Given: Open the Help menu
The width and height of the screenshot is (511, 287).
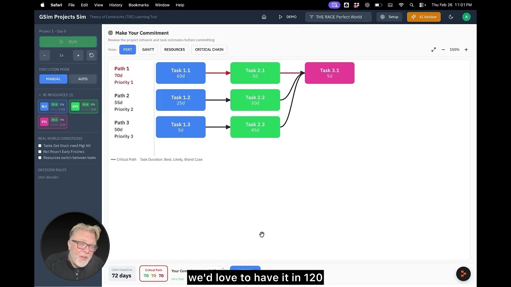Looking at the screenshot, I should [180, 5].
